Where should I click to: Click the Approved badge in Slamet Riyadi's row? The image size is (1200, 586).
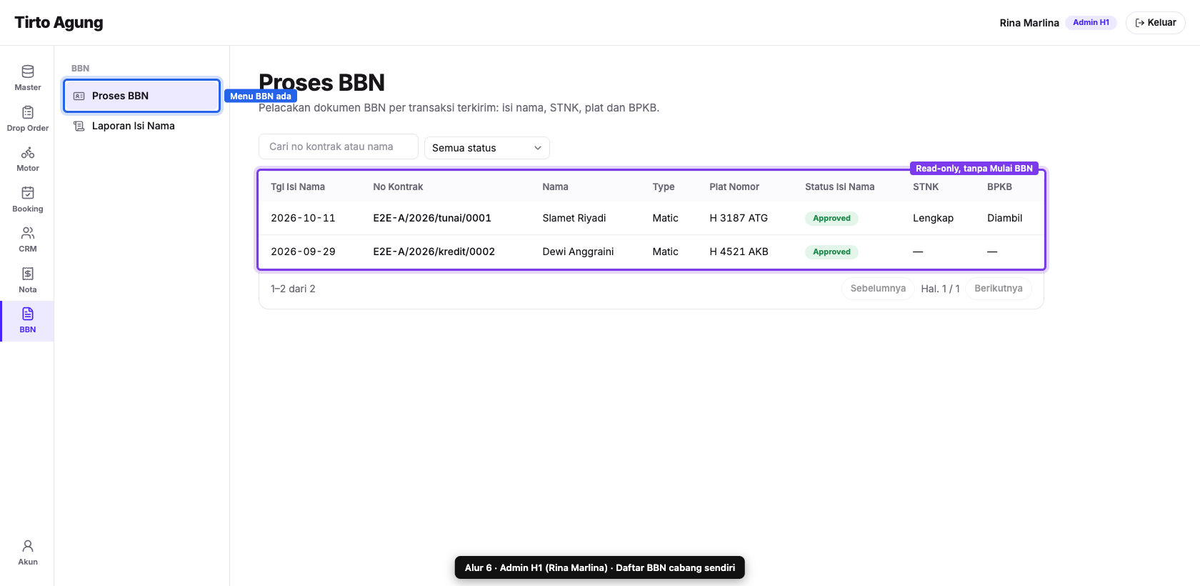point(831,219)
